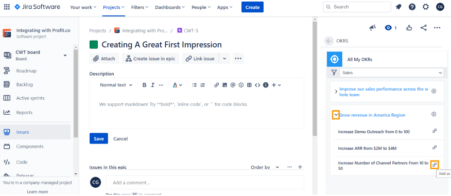This screenshot has width=451, height=196.
Task: Save the description
Action: click(99, 138)
